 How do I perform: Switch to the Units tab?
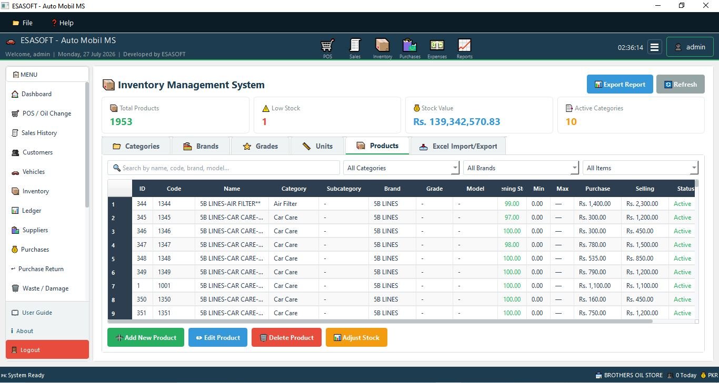[317, 146]
